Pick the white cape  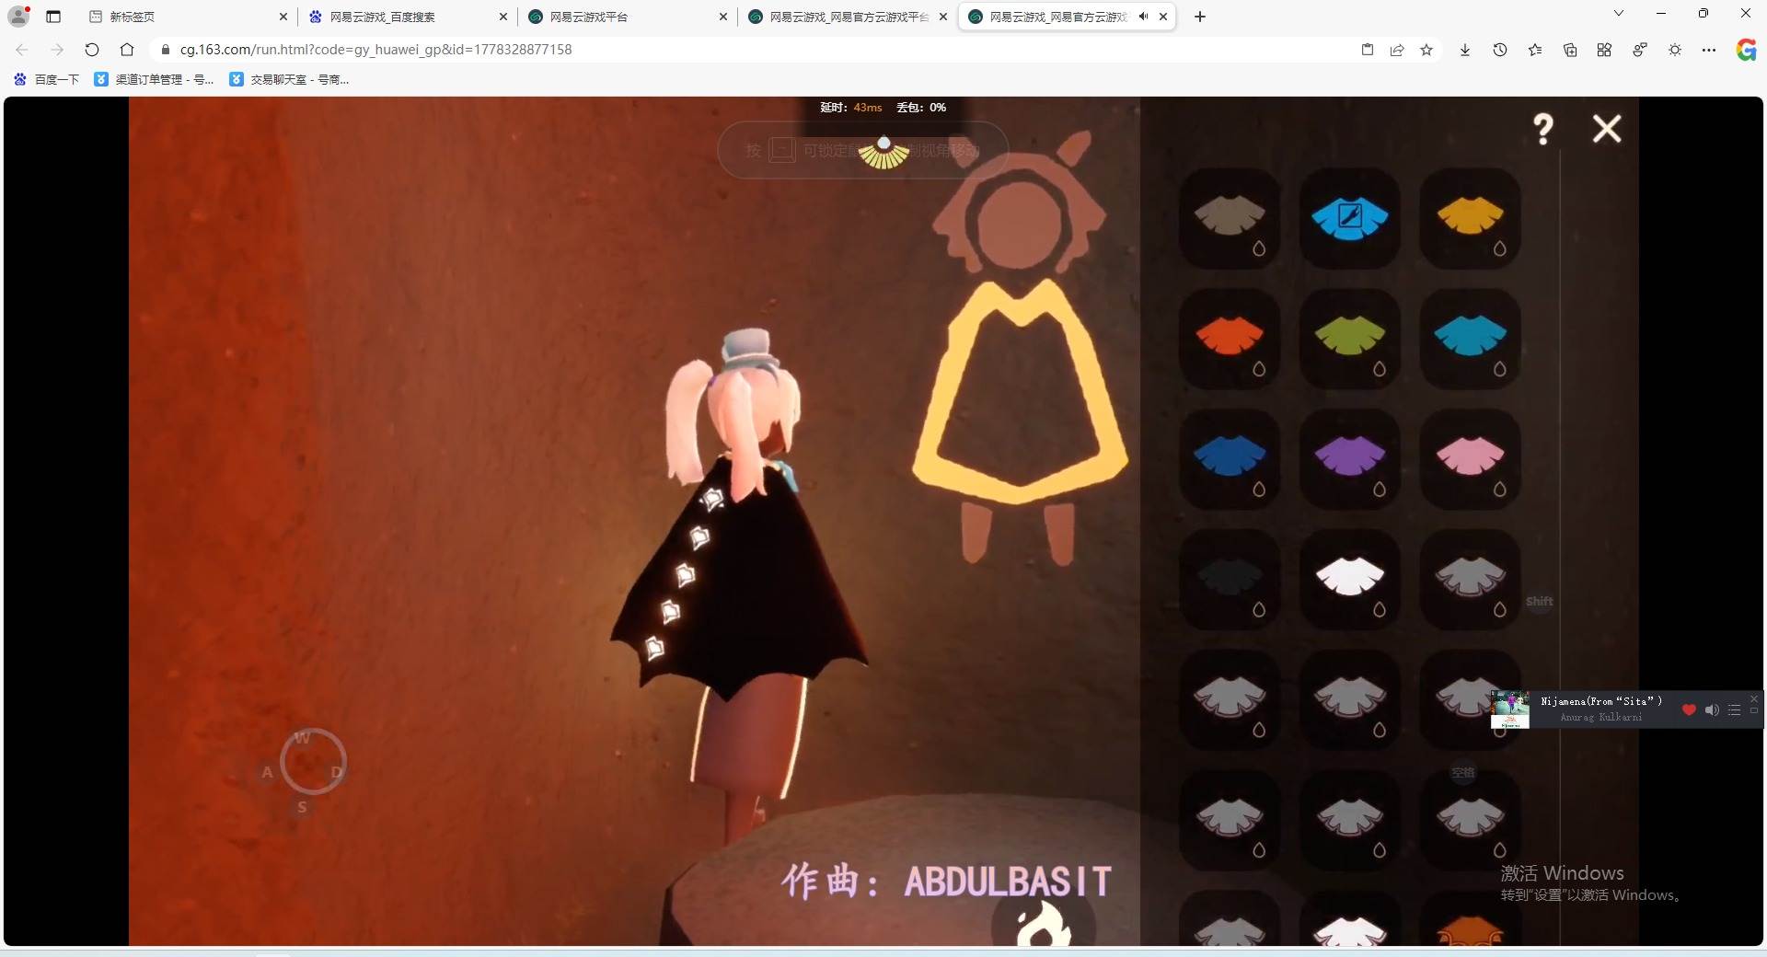[x=1350, y=580]
